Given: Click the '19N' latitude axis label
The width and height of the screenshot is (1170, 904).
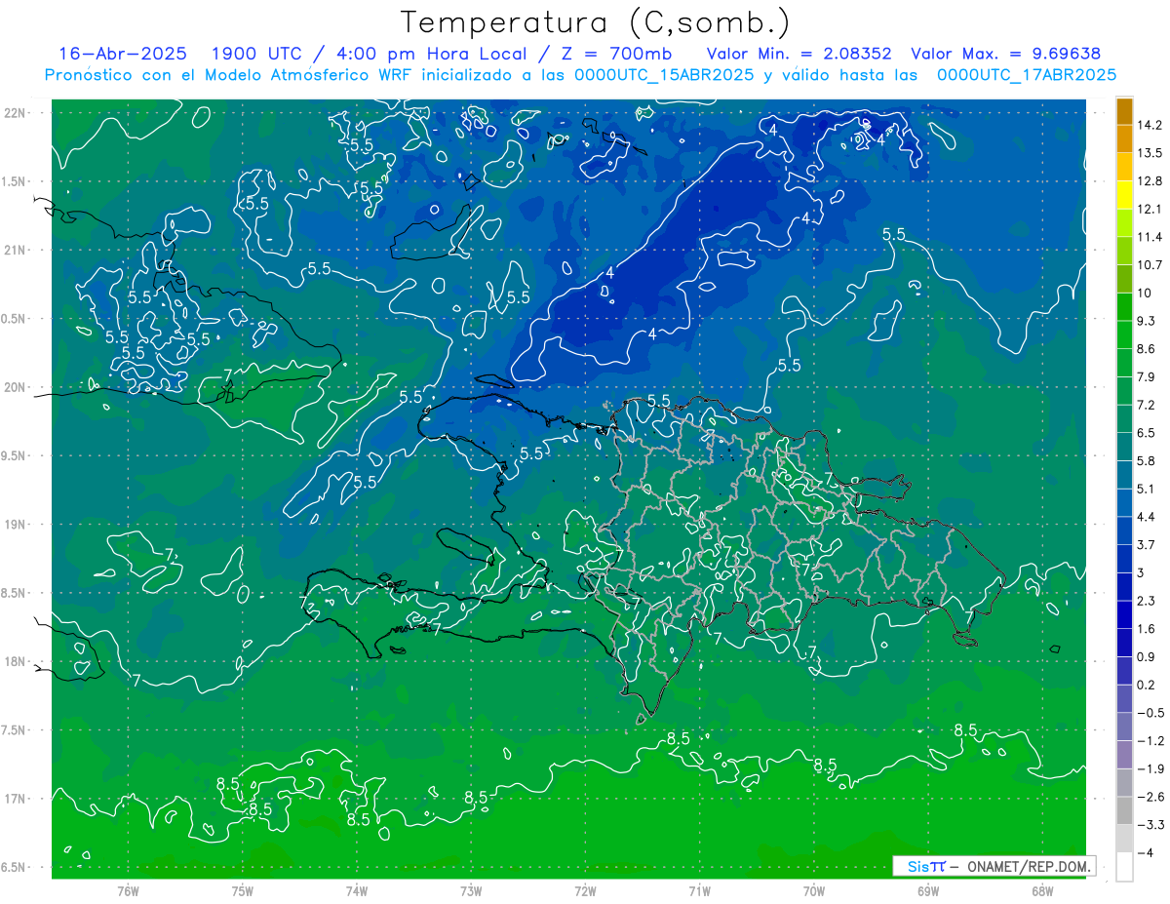Looking at the screenshot, I should click(16, 525).
